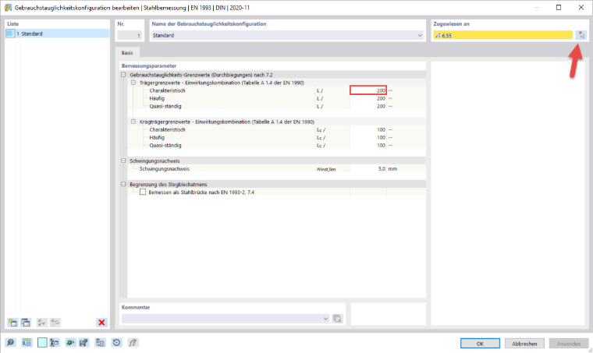This screenshot has height=353, width=593.
Task: Close the dialog with title bar X
Action: tap(581, 8)
